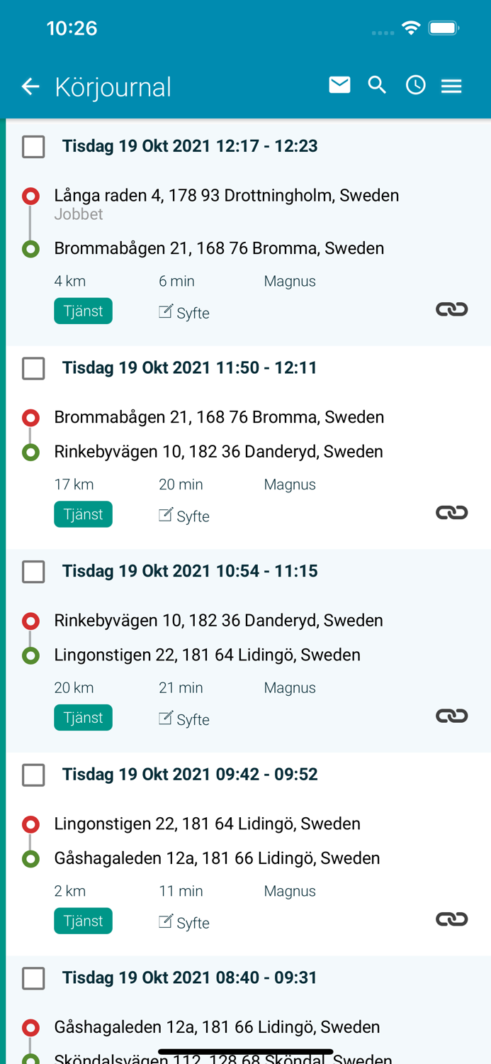The height and width of the screenshot is (1064, 491).
Task: Open the hamburger menu
Action: [452, 86]
